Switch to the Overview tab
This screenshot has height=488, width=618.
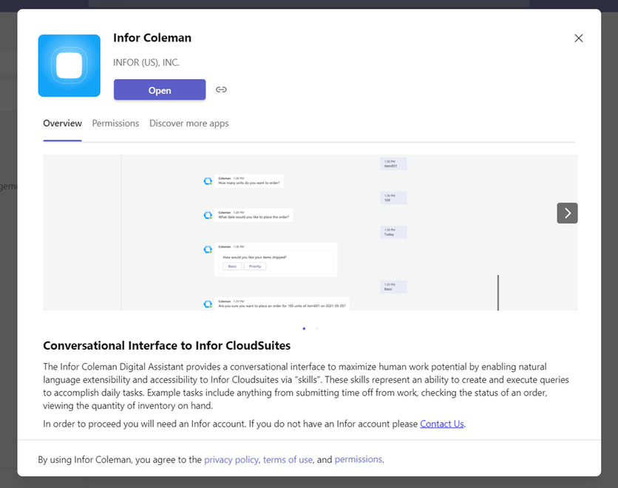tap(62, 123)
